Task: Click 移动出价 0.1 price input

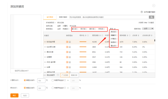Action: 41,88
